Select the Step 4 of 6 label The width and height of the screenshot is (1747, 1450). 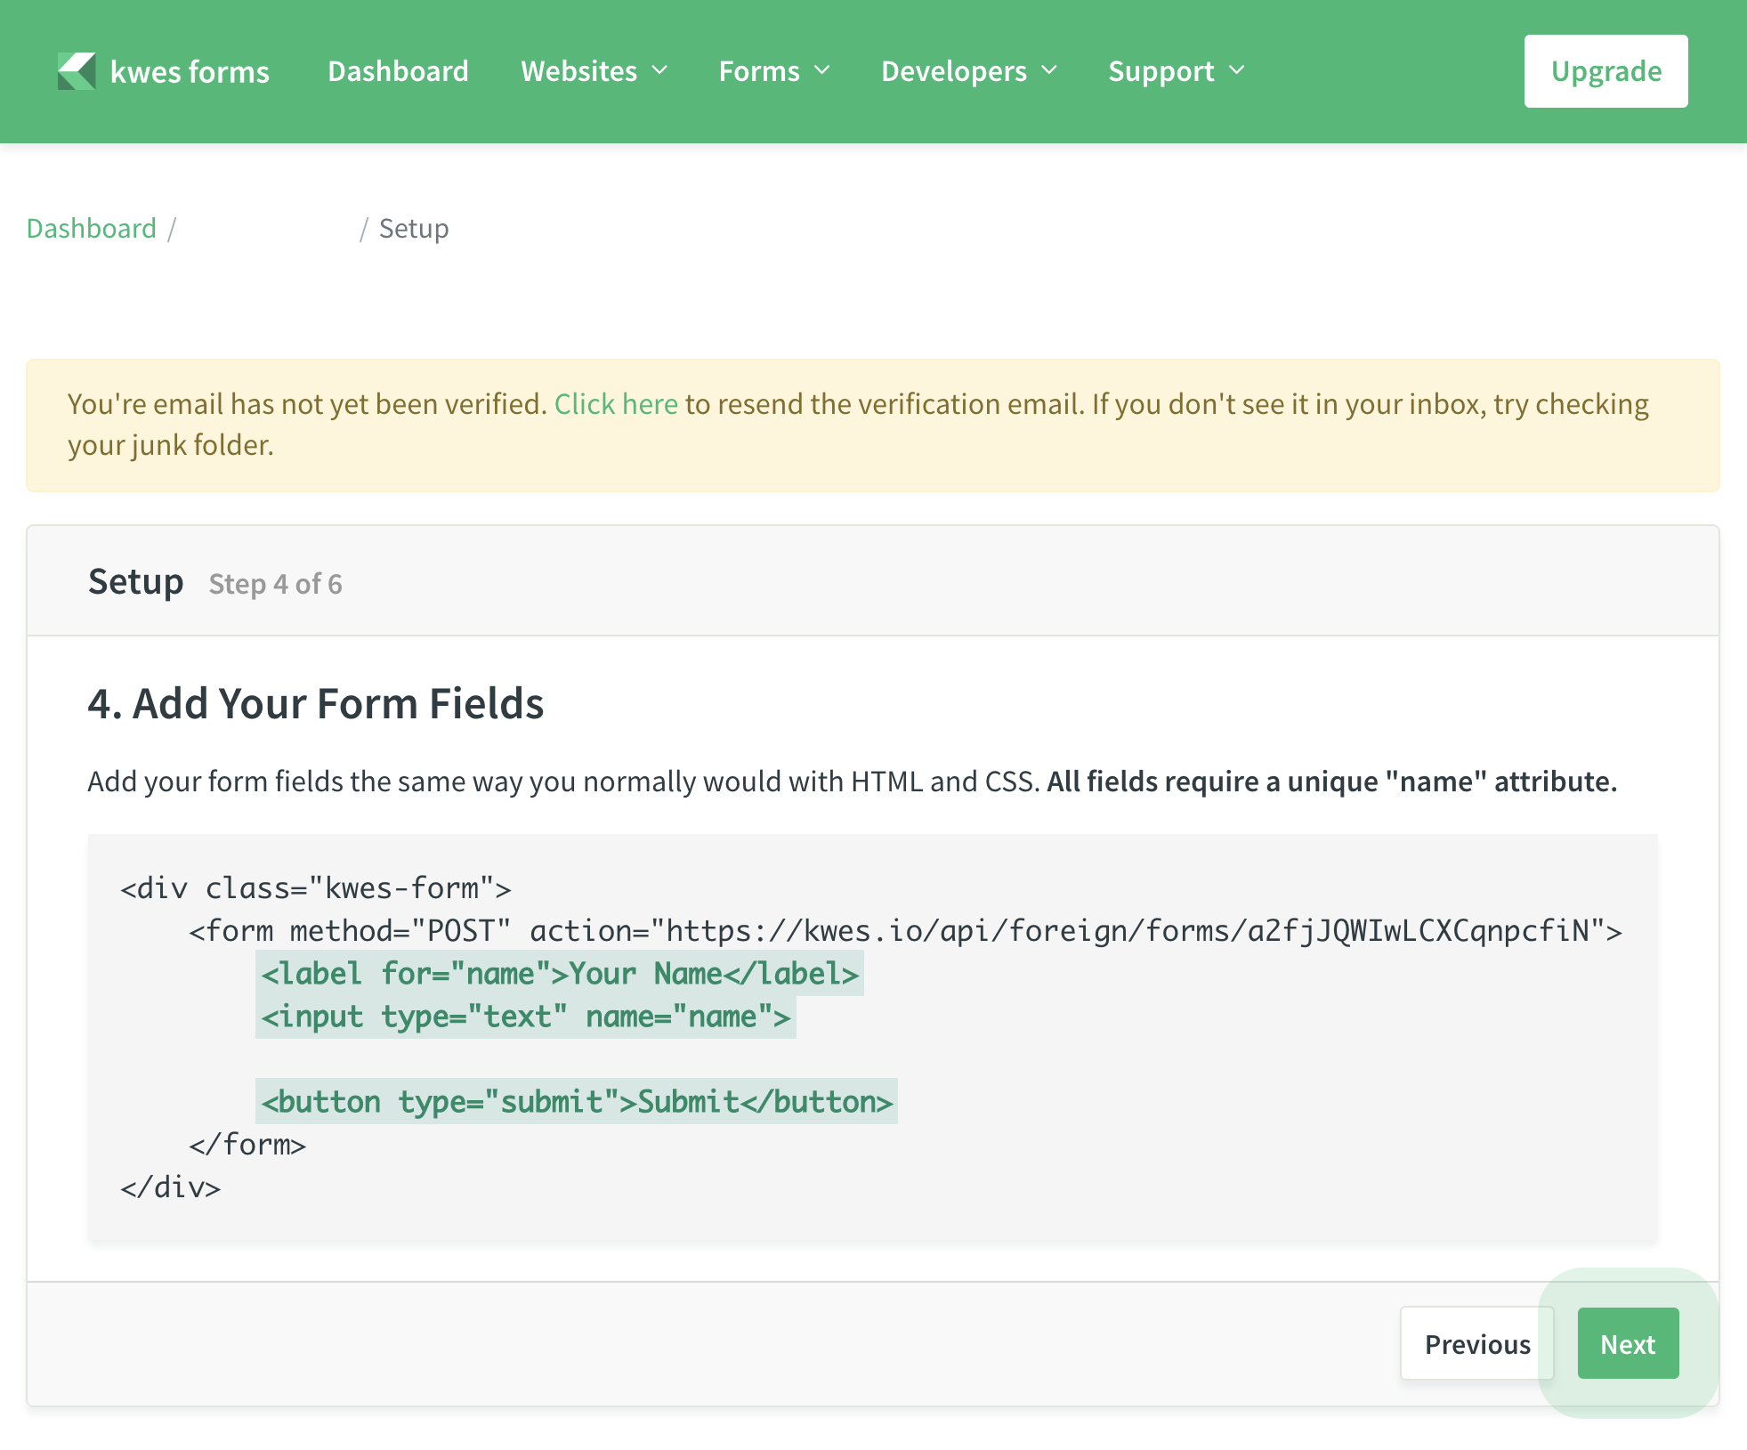[x=275, y=584]
